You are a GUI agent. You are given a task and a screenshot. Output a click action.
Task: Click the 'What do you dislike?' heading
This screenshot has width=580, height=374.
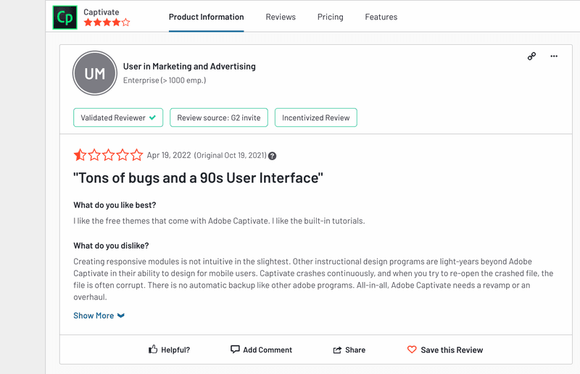(x=111, y=246)
